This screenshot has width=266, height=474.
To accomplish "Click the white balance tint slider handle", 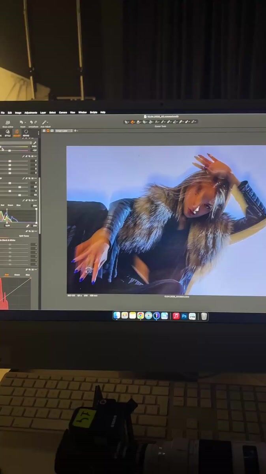I will 9,150.
